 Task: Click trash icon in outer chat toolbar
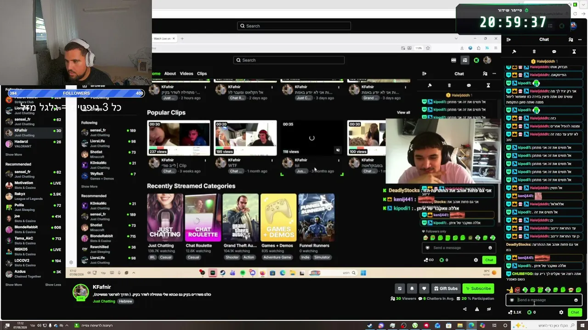[534, 52]
